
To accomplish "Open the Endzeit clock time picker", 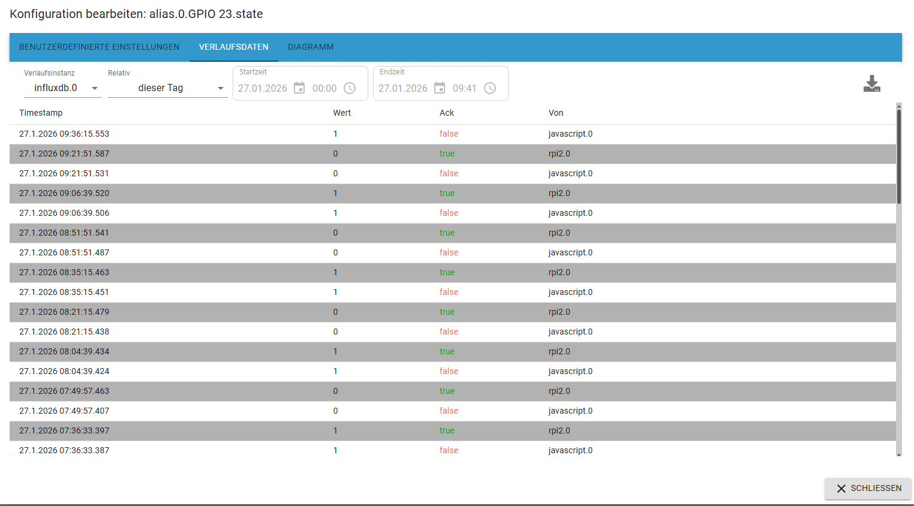I will click(x=490, y=88).
